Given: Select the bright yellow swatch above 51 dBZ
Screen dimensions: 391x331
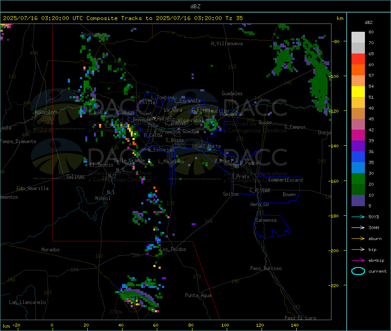Looking at the screenshot, I should pos(358,92).
